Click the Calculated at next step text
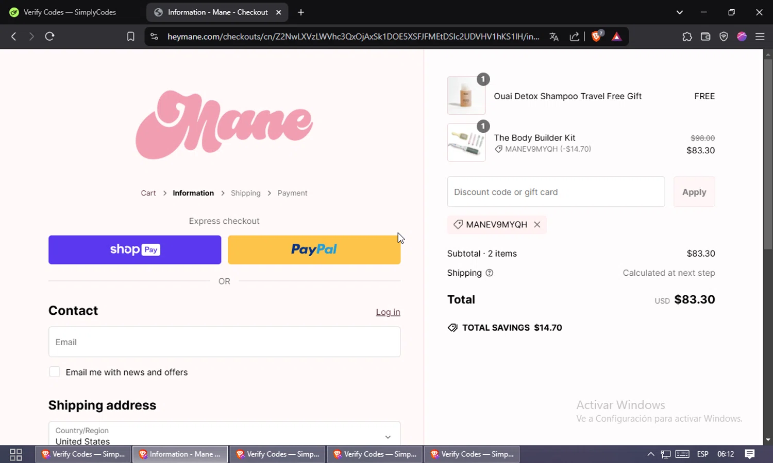 click(668, 273)
